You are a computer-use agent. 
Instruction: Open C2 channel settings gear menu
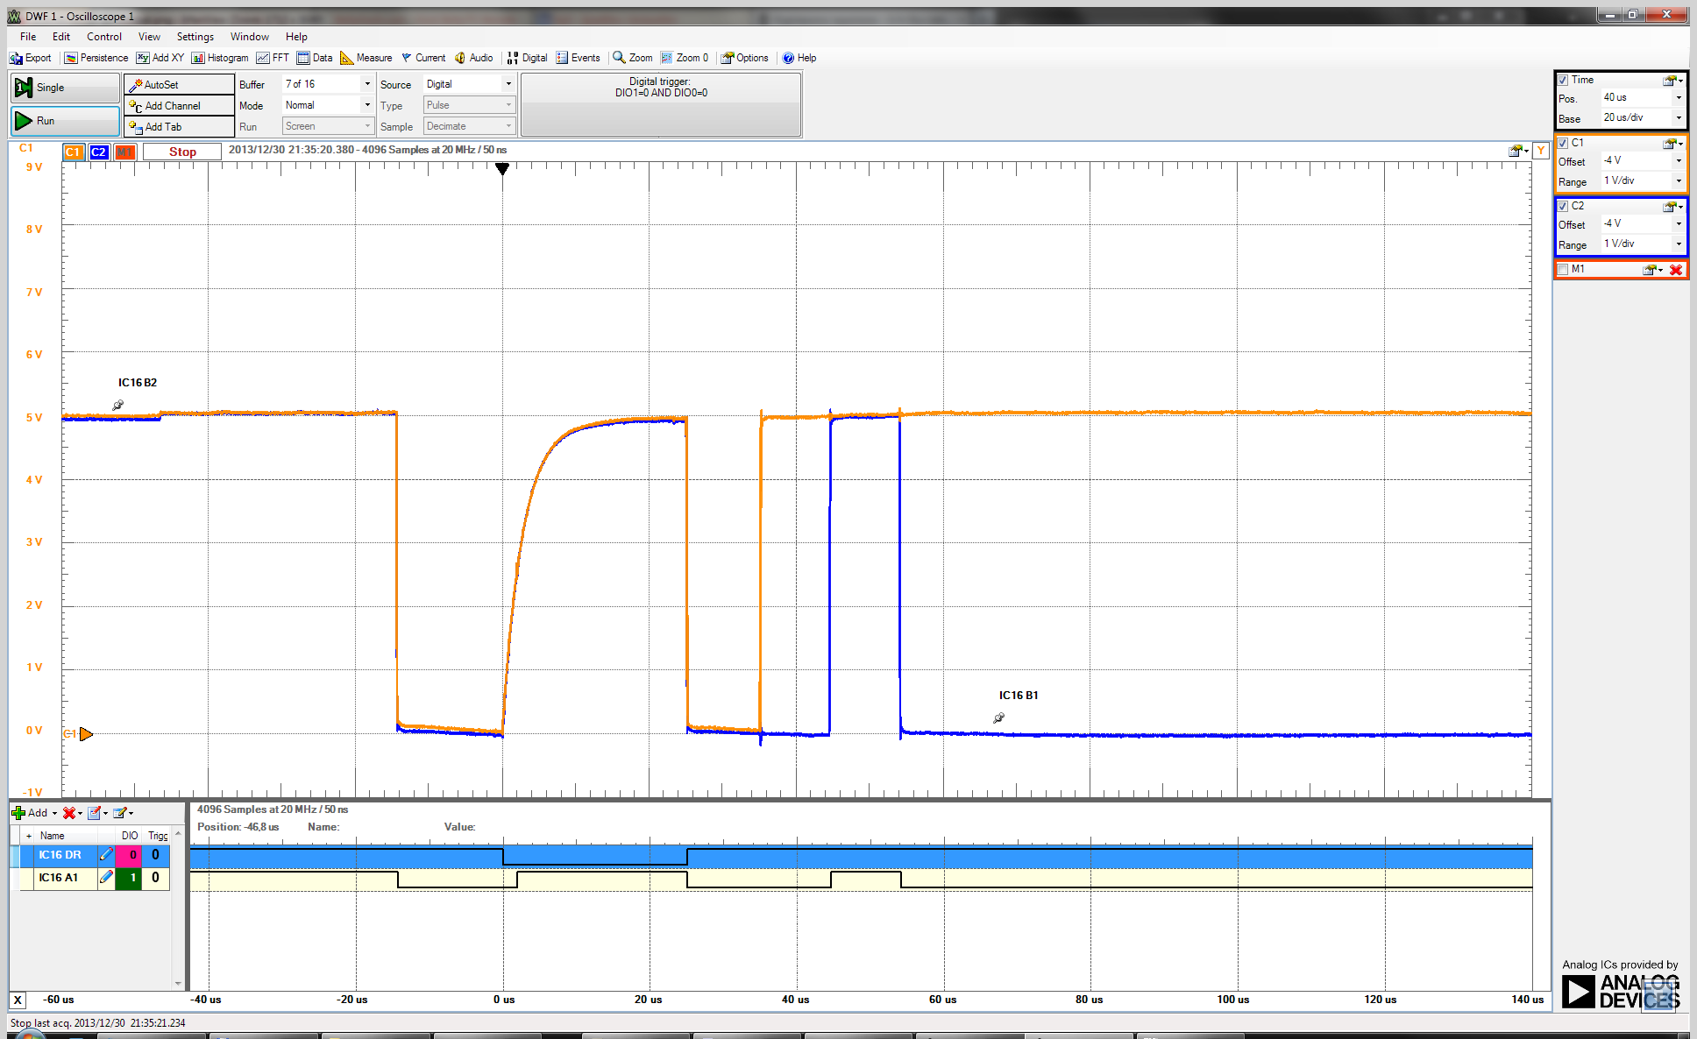click(x=1672, y=207)
